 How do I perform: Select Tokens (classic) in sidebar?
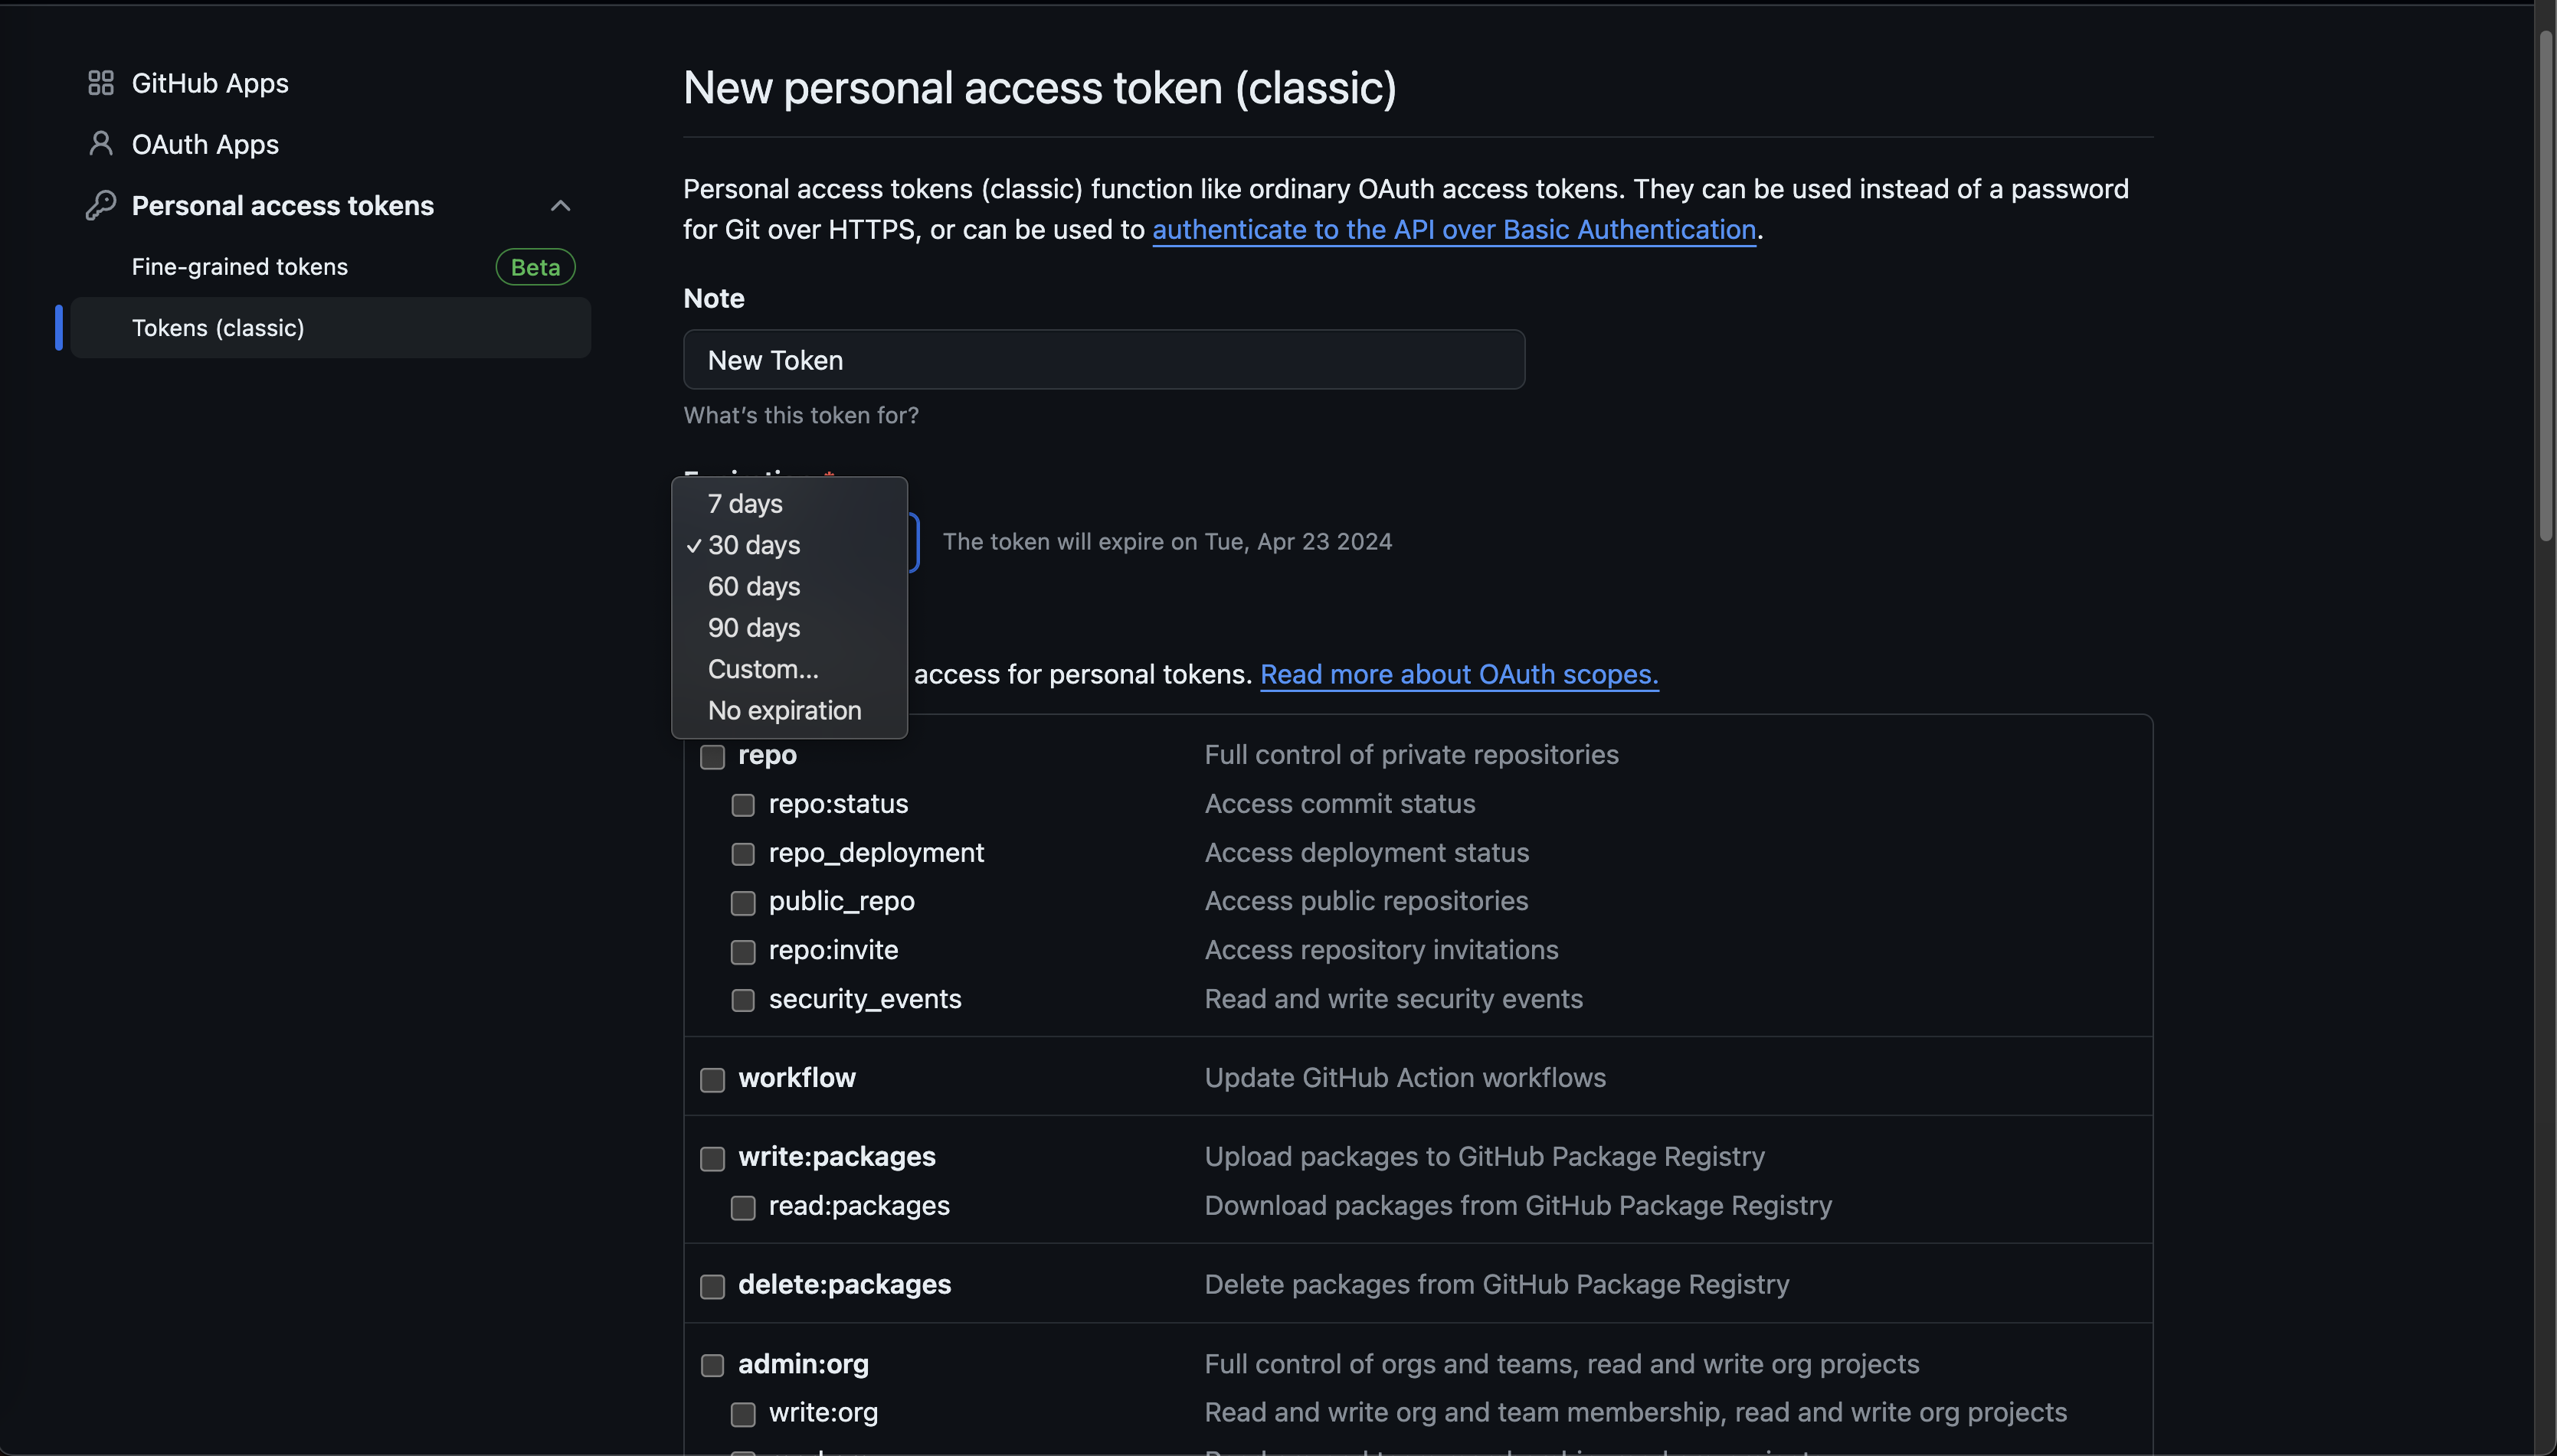[x=218, y=328]
